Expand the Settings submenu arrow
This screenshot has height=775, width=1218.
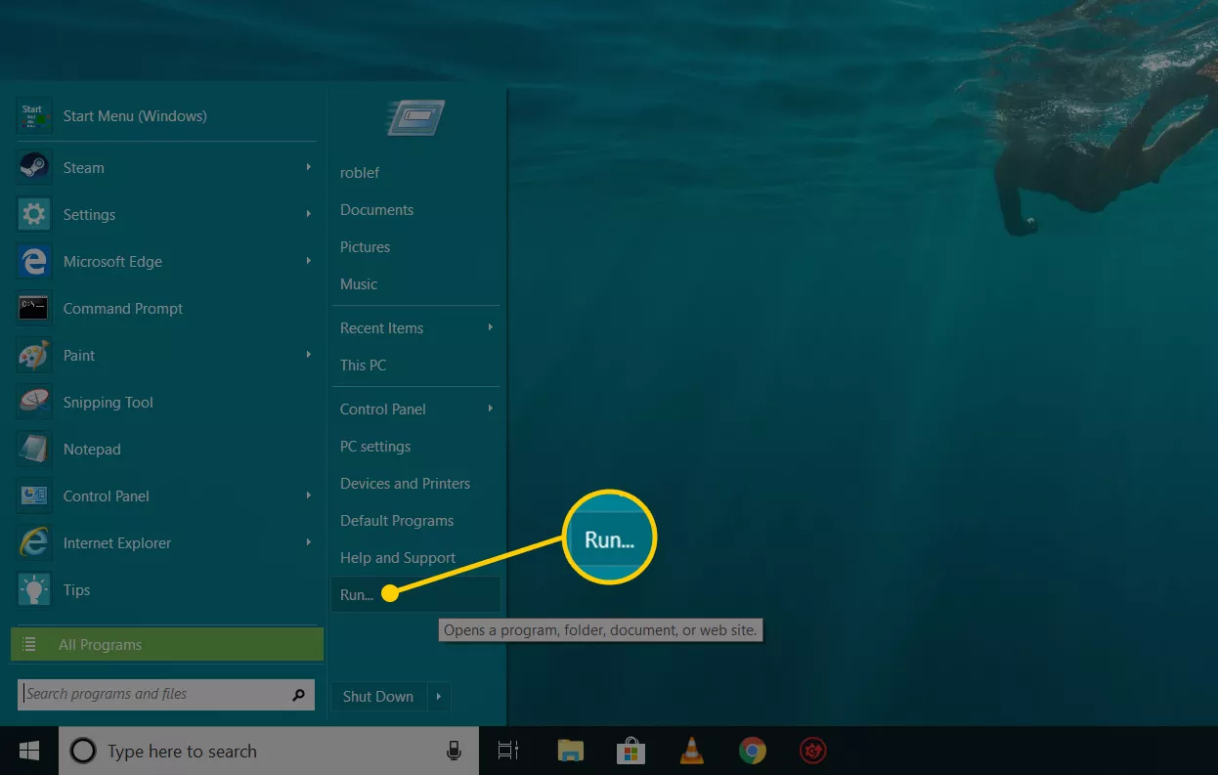[x=309, y=214]
